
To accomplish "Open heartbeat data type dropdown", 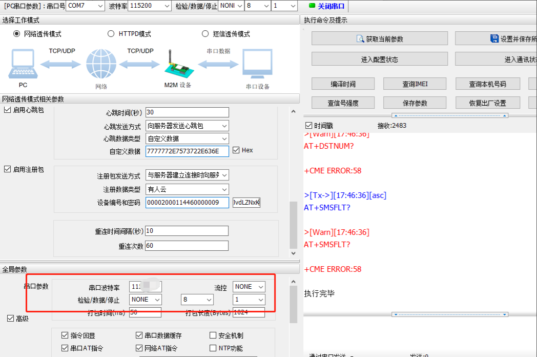I will (x=187, y=138).
